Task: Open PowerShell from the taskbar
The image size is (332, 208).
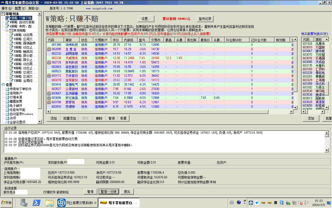Action: (36, 203)
